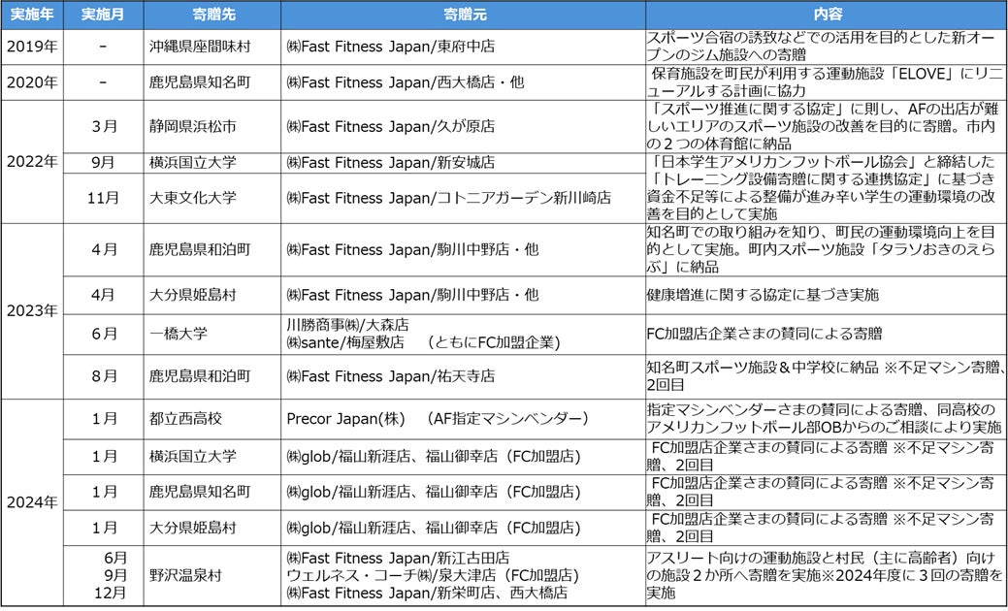Click the スポーツ推進に関する協定 description cell
Image resolution: width=1008 pixels, height=611 pixels.
826,127
